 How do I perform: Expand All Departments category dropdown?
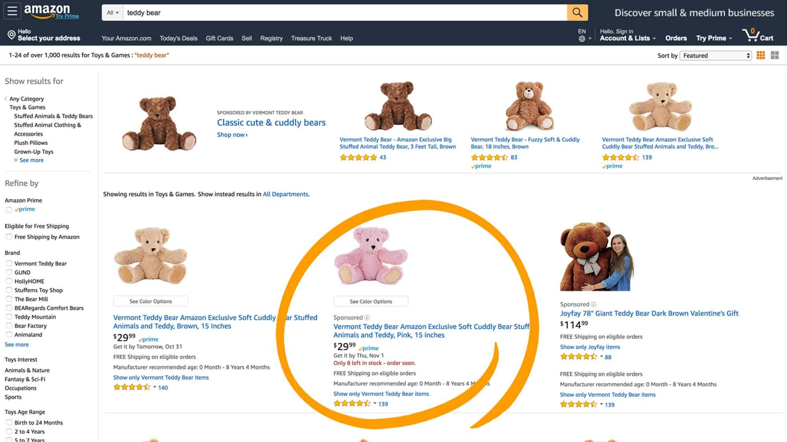[113, 13]
